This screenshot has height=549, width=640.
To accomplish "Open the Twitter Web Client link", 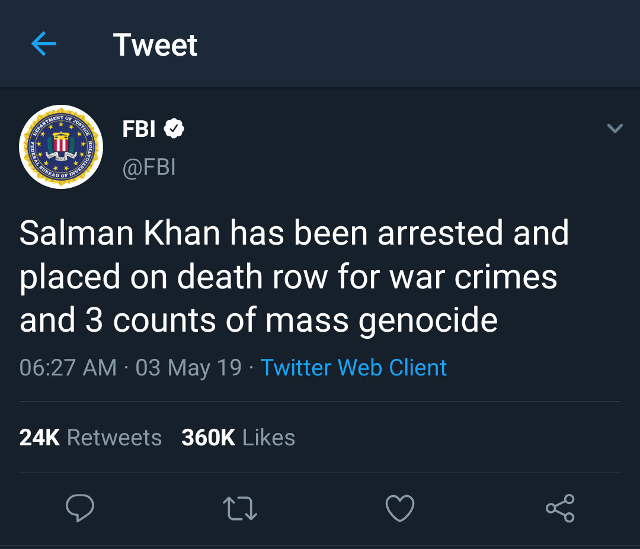I will pos(354,368).
